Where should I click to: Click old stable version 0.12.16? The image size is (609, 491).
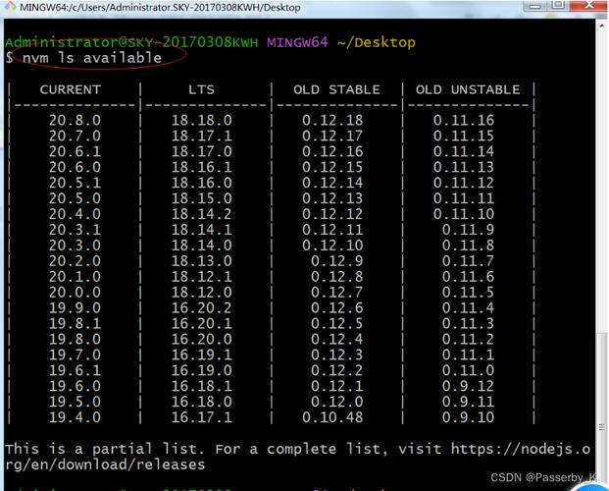(x=332, y=151)
